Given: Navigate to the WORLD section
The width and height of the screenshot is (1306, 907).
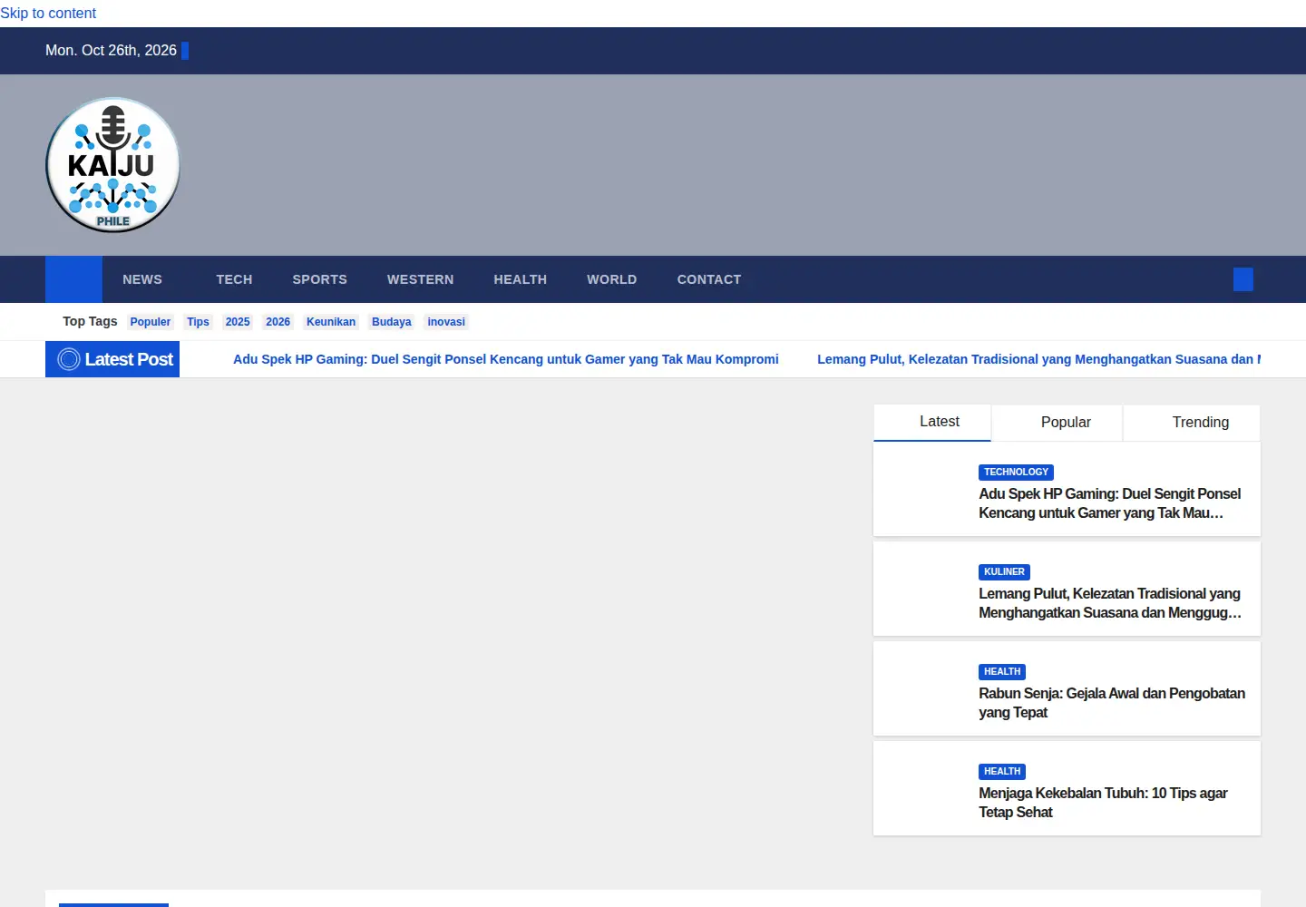Looking at the screenshot, I should 612,279.
